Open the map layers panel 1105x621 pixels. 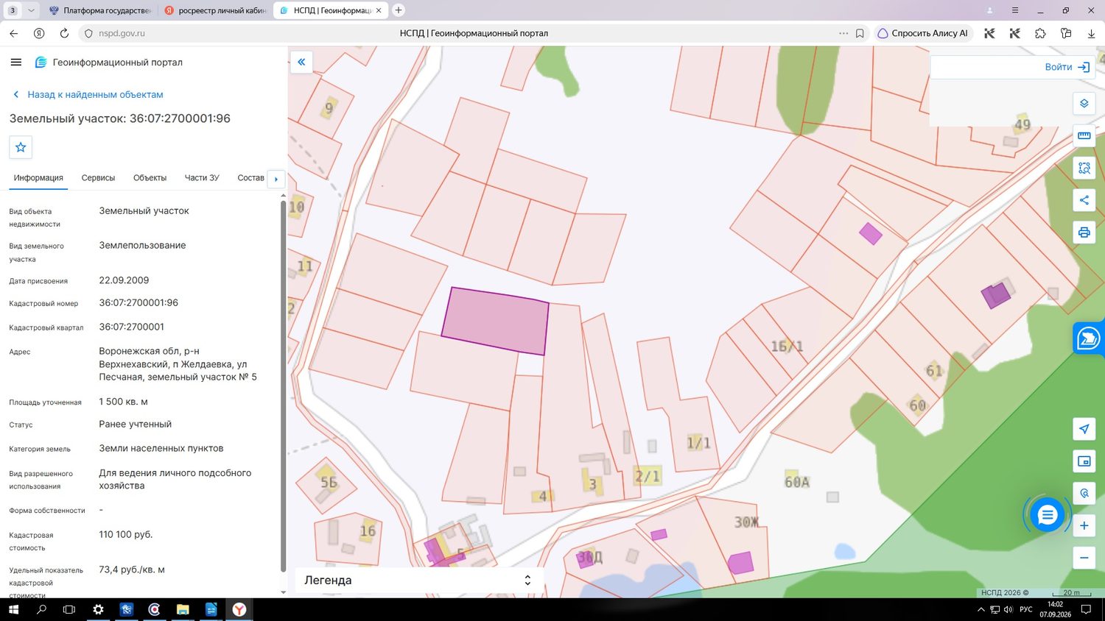(x=1084, y=104)
